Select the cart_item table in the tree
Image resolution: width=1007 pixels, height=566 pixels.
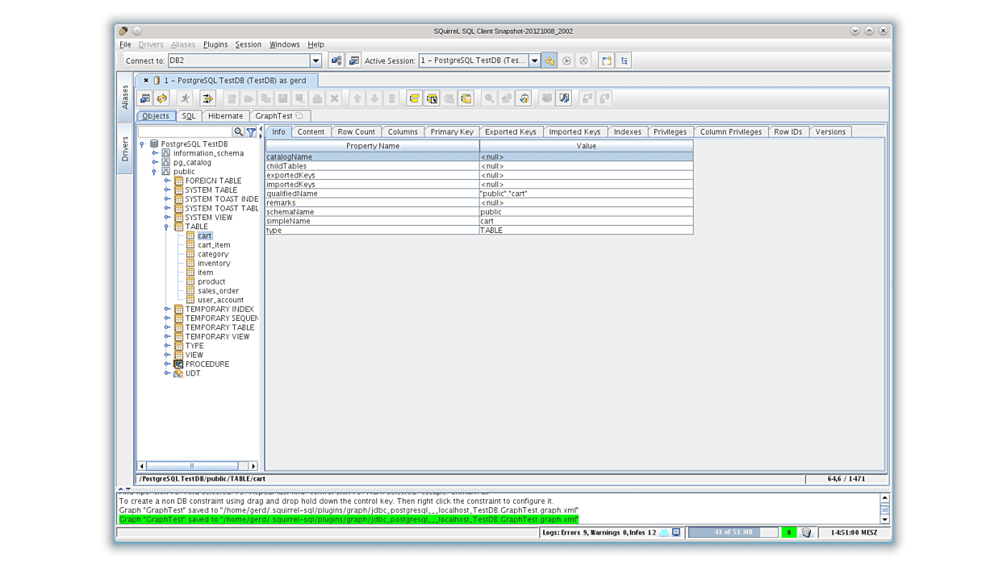pyautogui.click(x=213, y=244)
